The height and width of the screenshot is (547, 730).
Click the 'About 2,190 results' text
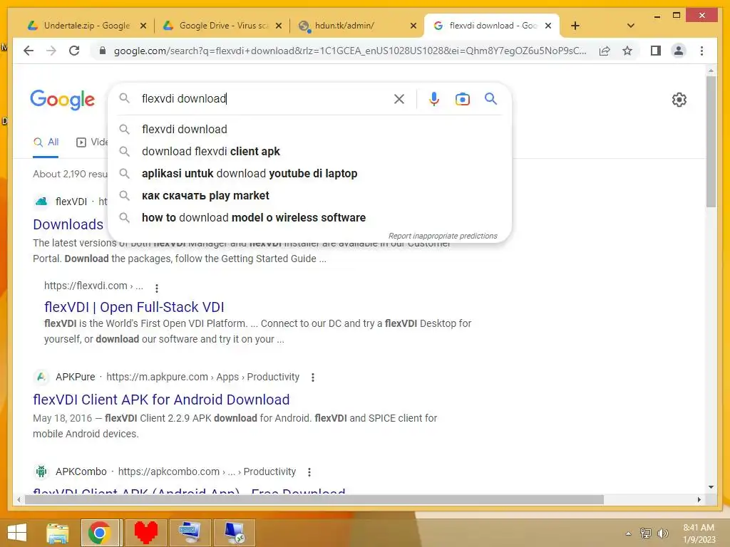coord(70,174)
